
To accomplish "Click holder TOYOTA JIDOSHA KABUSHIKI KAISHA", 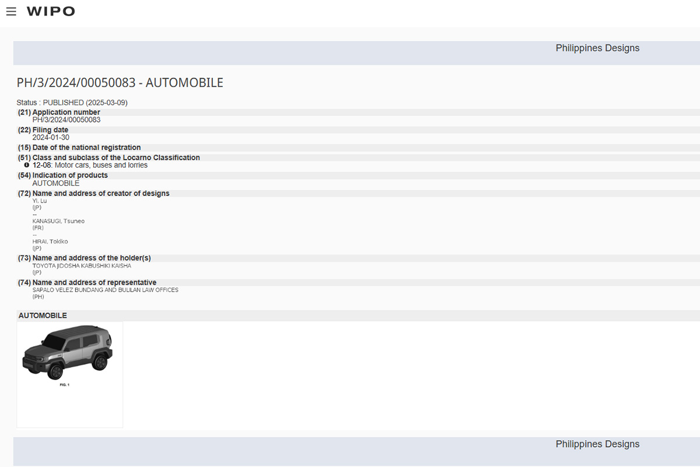I will point(82,266).
